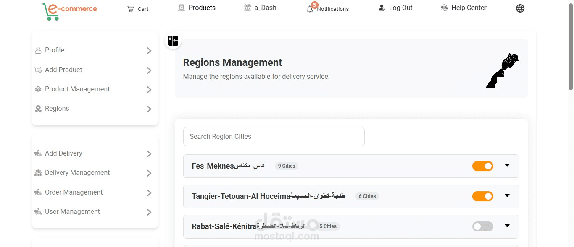Click the Help Center headset icon
Image resolution: width=574 pixels, height=247 pixels.
tap(444, 8)
